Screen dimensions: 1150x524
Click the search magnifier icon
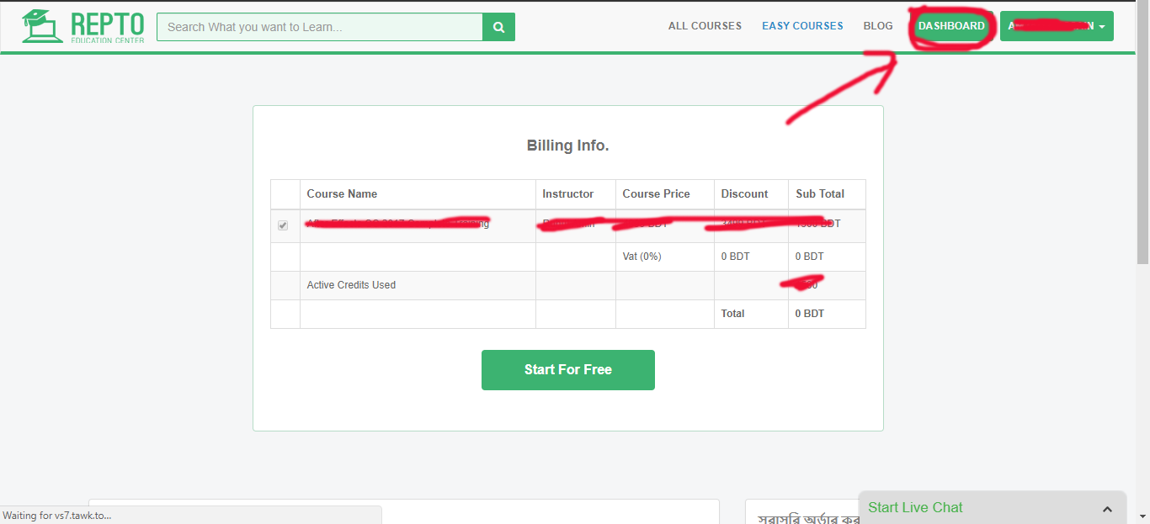point(498,26)
